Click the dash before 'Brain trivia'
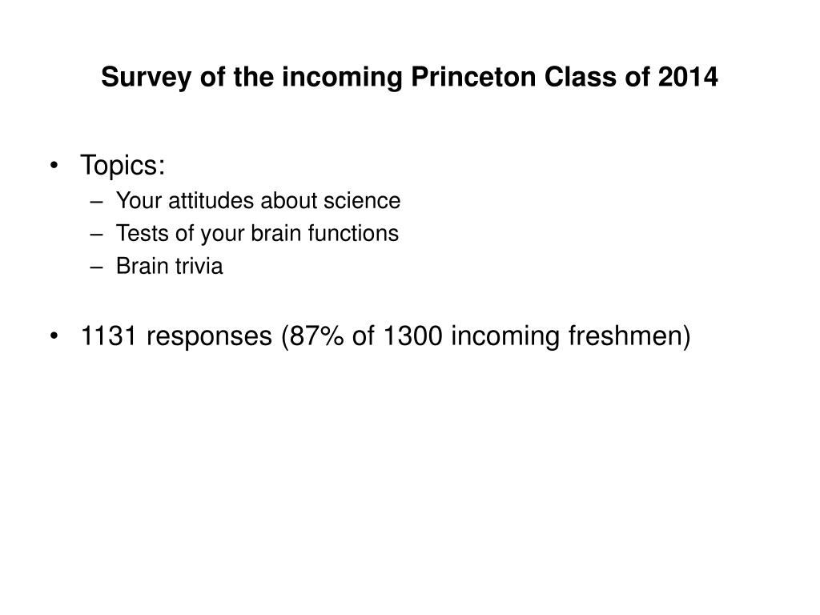The width and height of the screenshot is (820, 615). click(x=96, y=267)
